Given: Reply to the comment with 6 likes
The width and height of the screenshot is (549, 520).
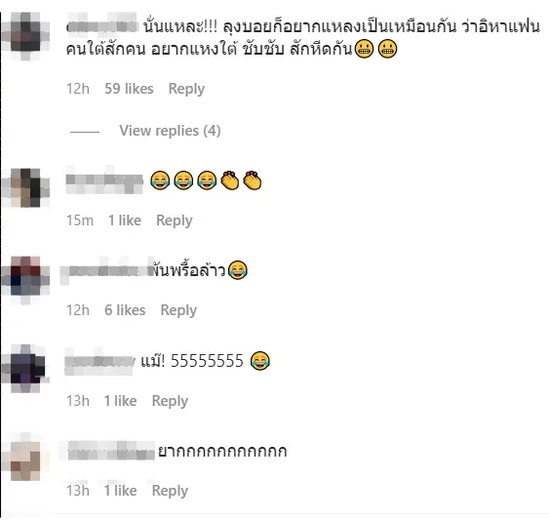Looking at the screenshot, I should coord(178,310).
